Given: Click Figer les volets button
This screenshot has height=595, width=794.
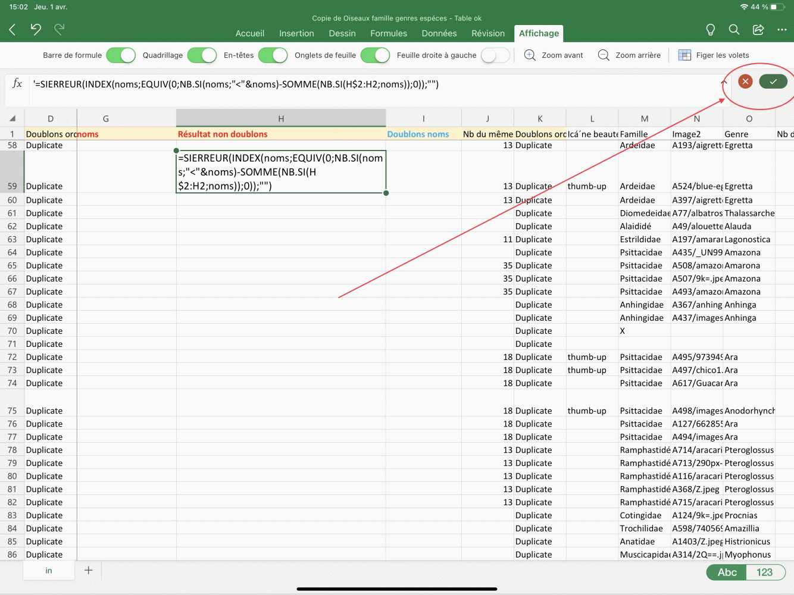Looking at the screenshot, I should (x=714, y=55).
